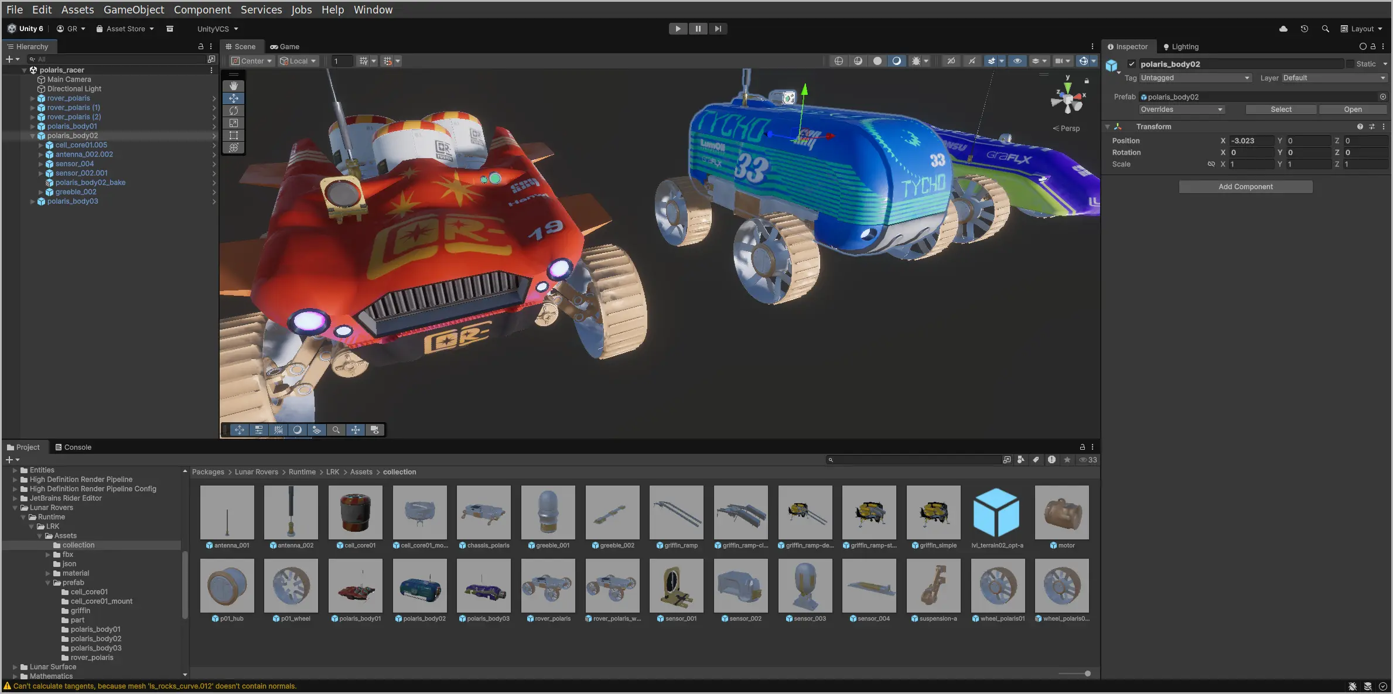Click the Move tool icon
1393x694 pixels.
[234, 98]
